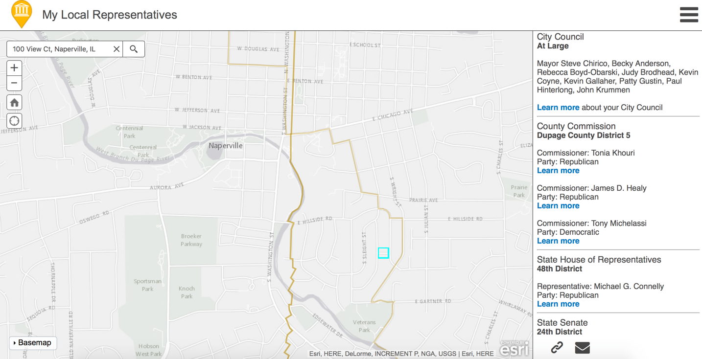Click the Esri logo
The width and height of the screenshot is (702, 359).
pos(515,349)
